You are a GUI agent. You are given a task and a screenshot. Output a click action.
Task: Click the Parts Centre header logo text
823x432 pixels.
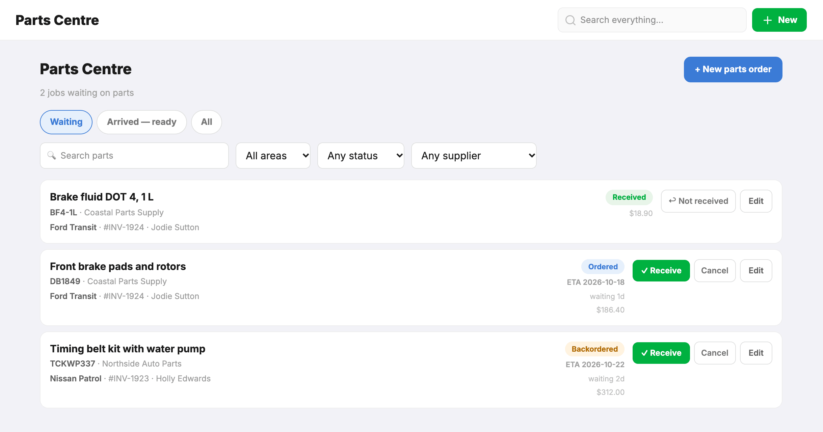coord(57,20)
